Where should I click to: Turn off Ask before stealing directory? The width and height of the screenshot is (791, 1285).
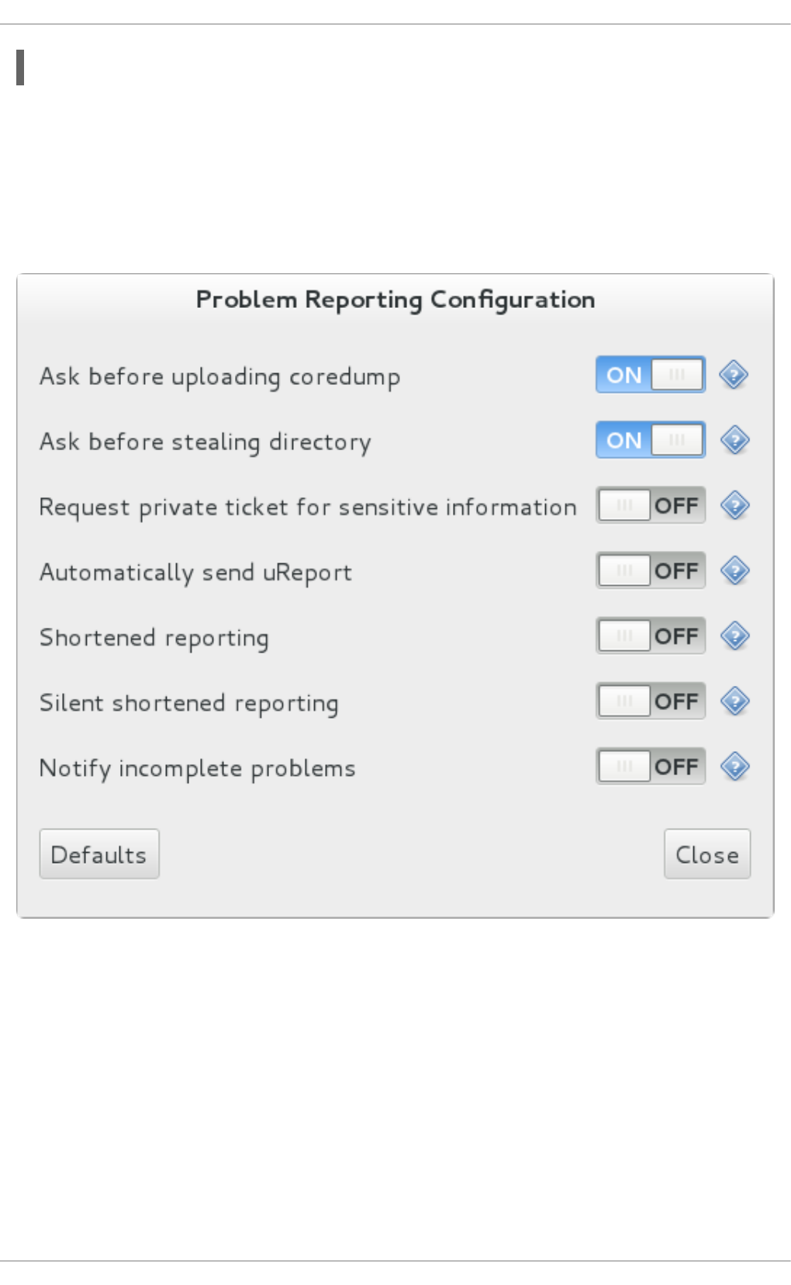point(651,440)
